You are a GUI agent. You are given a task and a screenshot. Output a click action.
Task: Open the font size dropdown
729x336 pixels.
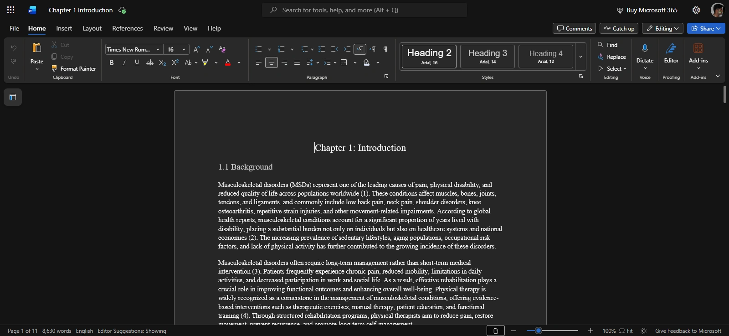(184, 50)
